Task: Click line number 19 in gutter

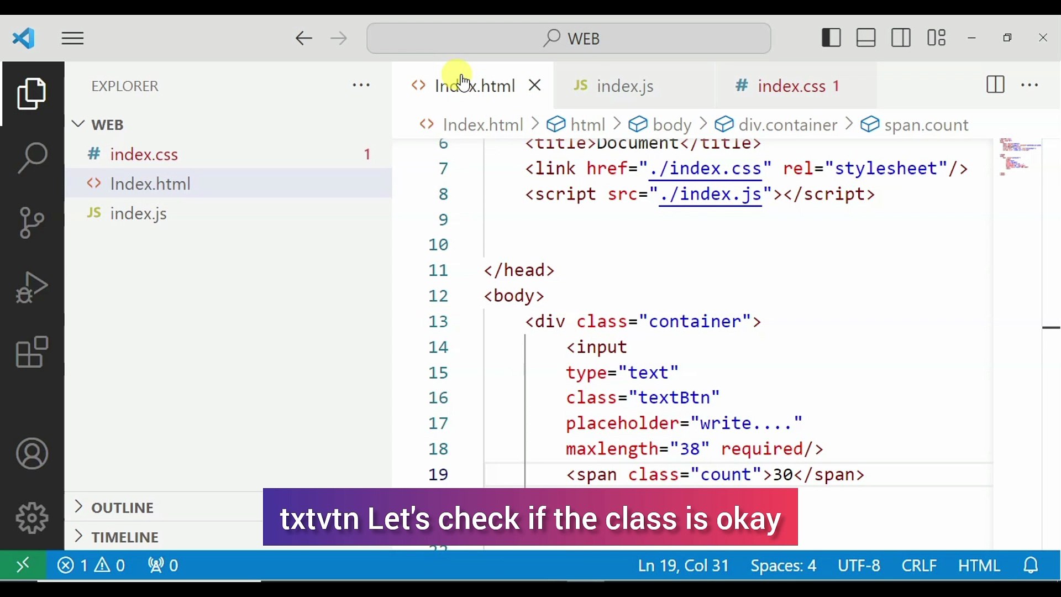Action: click(x=439, y=475)
